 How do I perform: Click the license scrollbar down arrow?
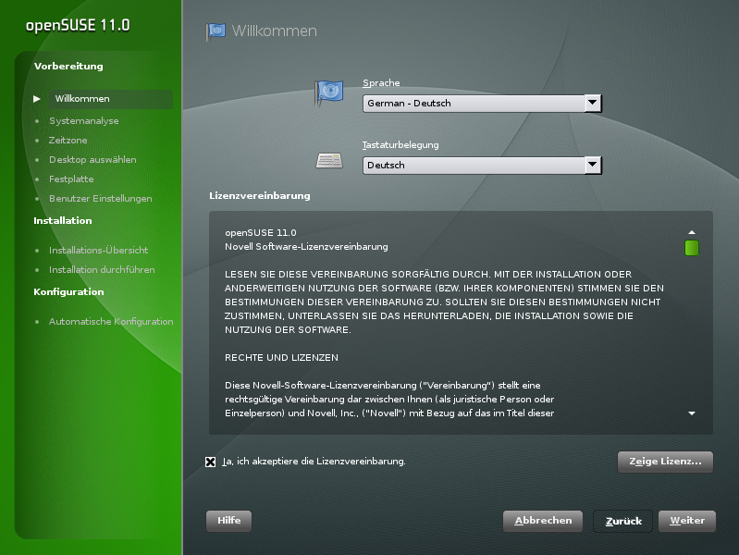692,413
